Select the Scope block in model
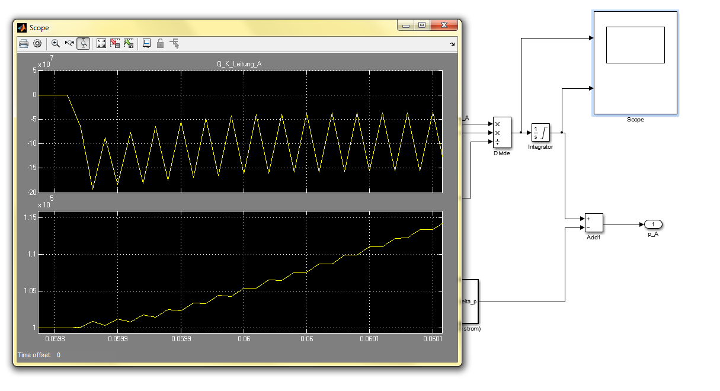This screenshot has width=720, height=391. tap(635, 62)
